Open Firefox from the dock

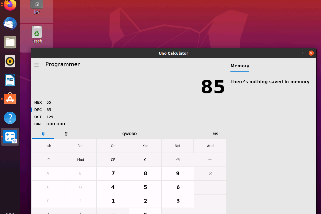tap(10, 4)
